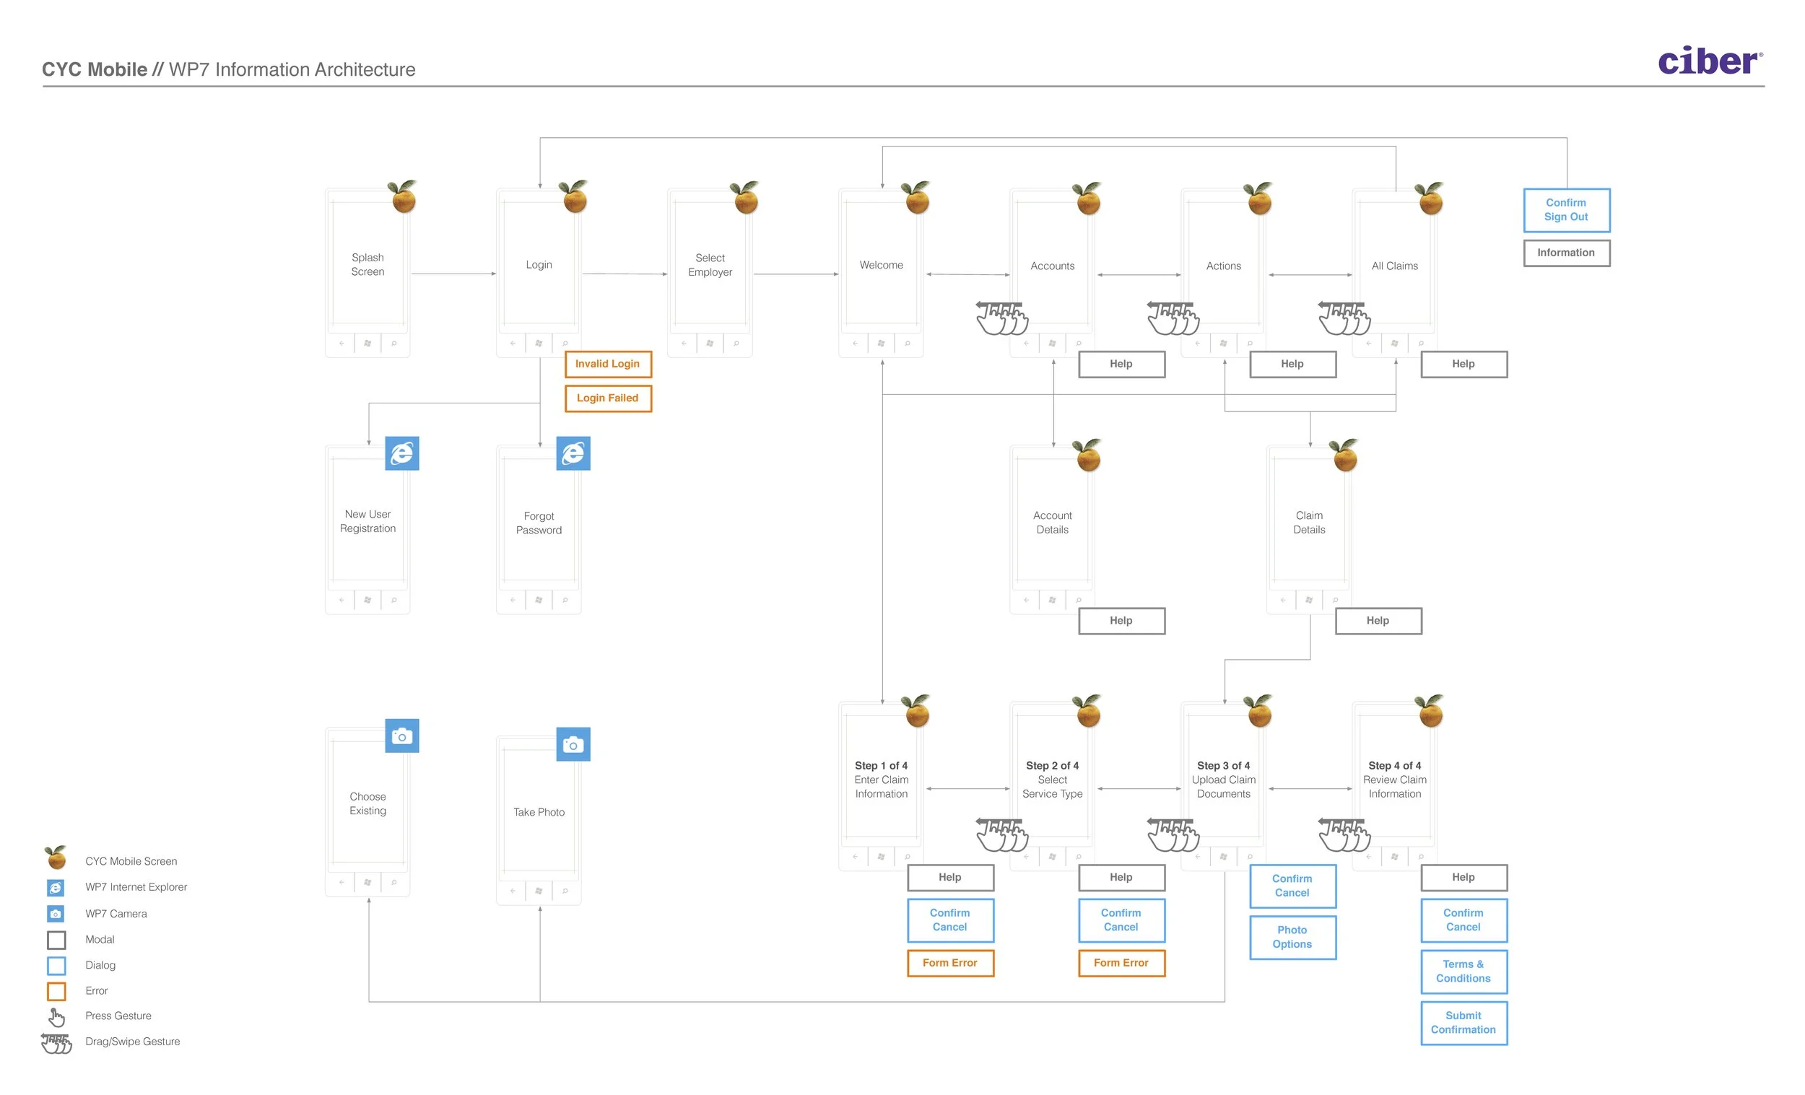Click the Drag/Swipe Gesture icon in legend

pos(56,1042)
